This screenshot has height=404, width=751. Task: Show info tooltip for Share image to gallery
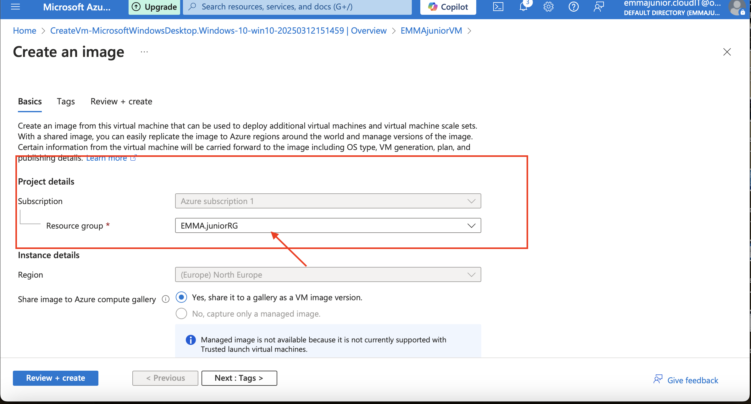click(x=165, y=299)
